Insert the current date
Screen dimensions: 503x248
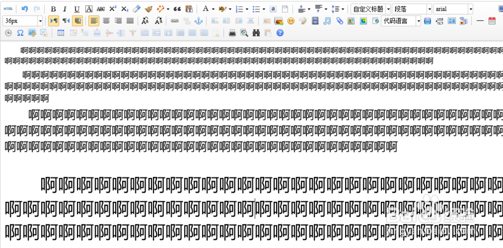[x=492, y=21]
